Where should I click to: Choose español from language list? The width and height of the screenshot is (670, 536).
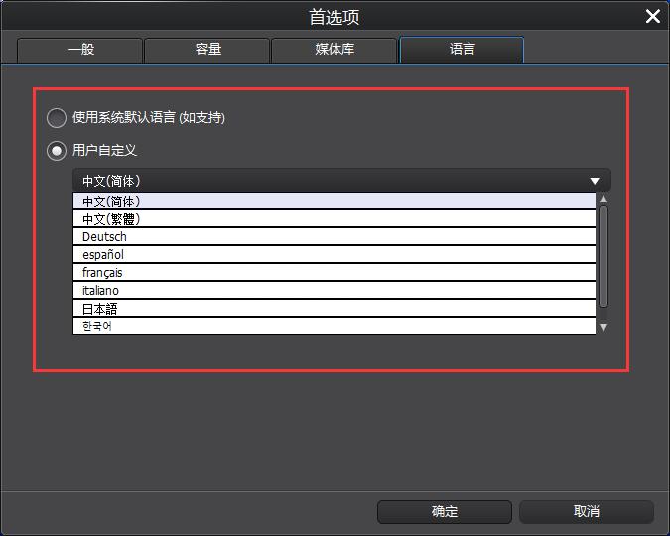335,255
